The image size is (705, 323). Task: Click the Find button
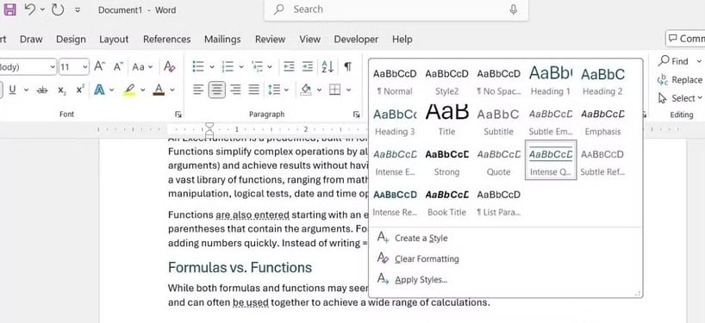(673, 61)
